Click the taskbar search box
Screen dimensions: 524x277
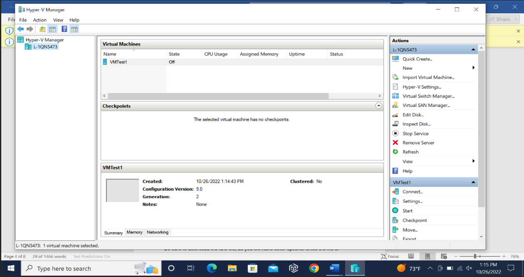tap(91, 268)
